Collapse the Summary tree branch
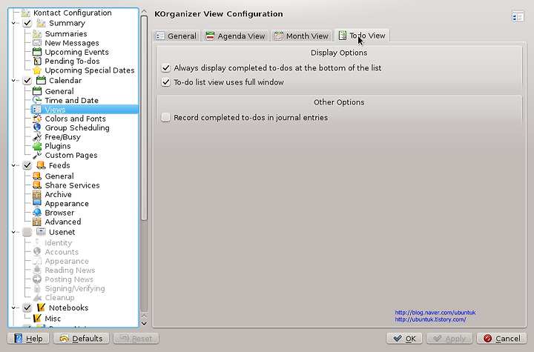 [13, 23]
